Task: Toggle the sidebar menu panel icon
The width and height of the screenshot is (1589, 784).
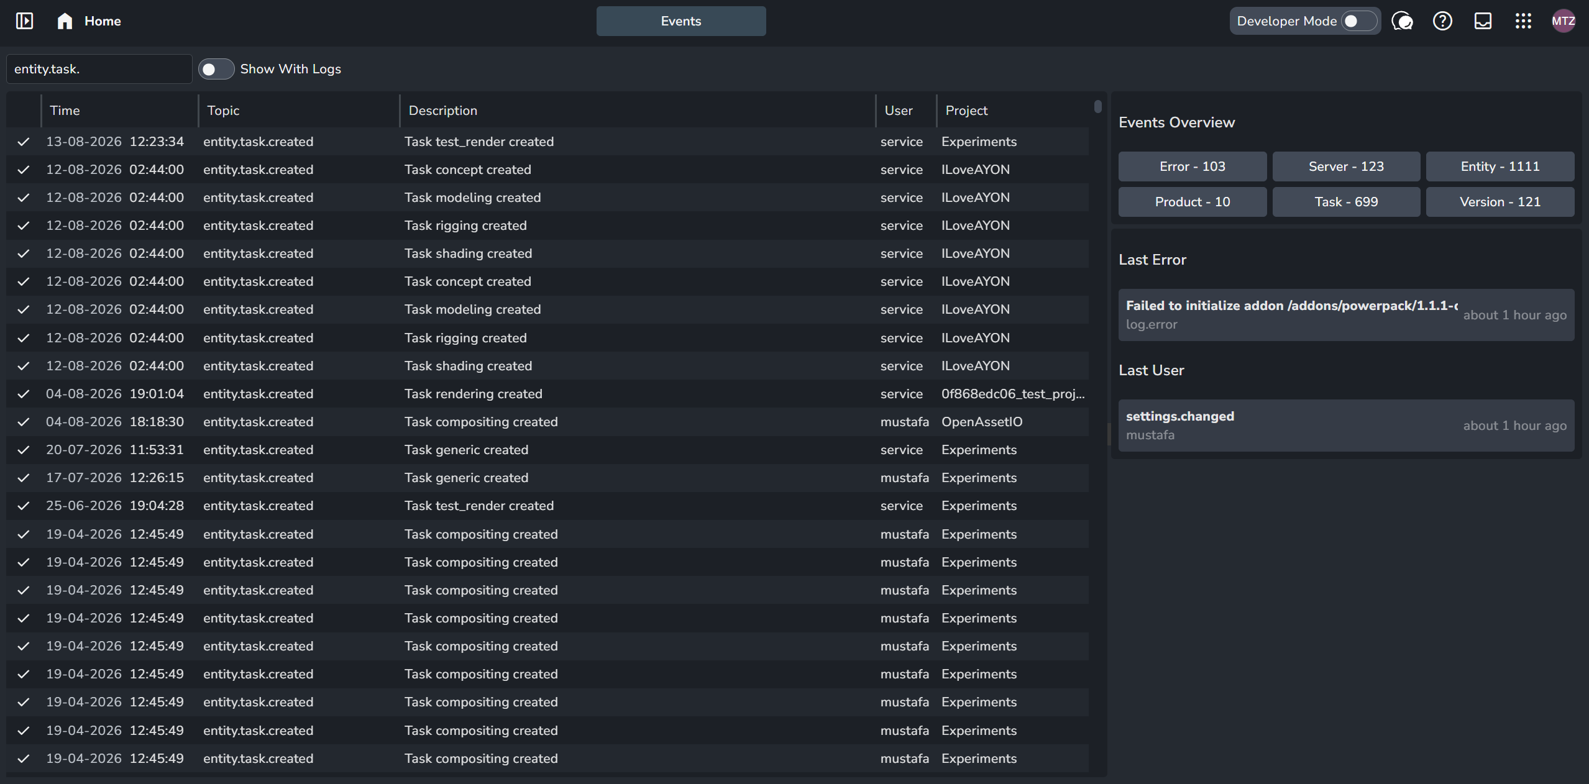Action: [x=24, y=21]
